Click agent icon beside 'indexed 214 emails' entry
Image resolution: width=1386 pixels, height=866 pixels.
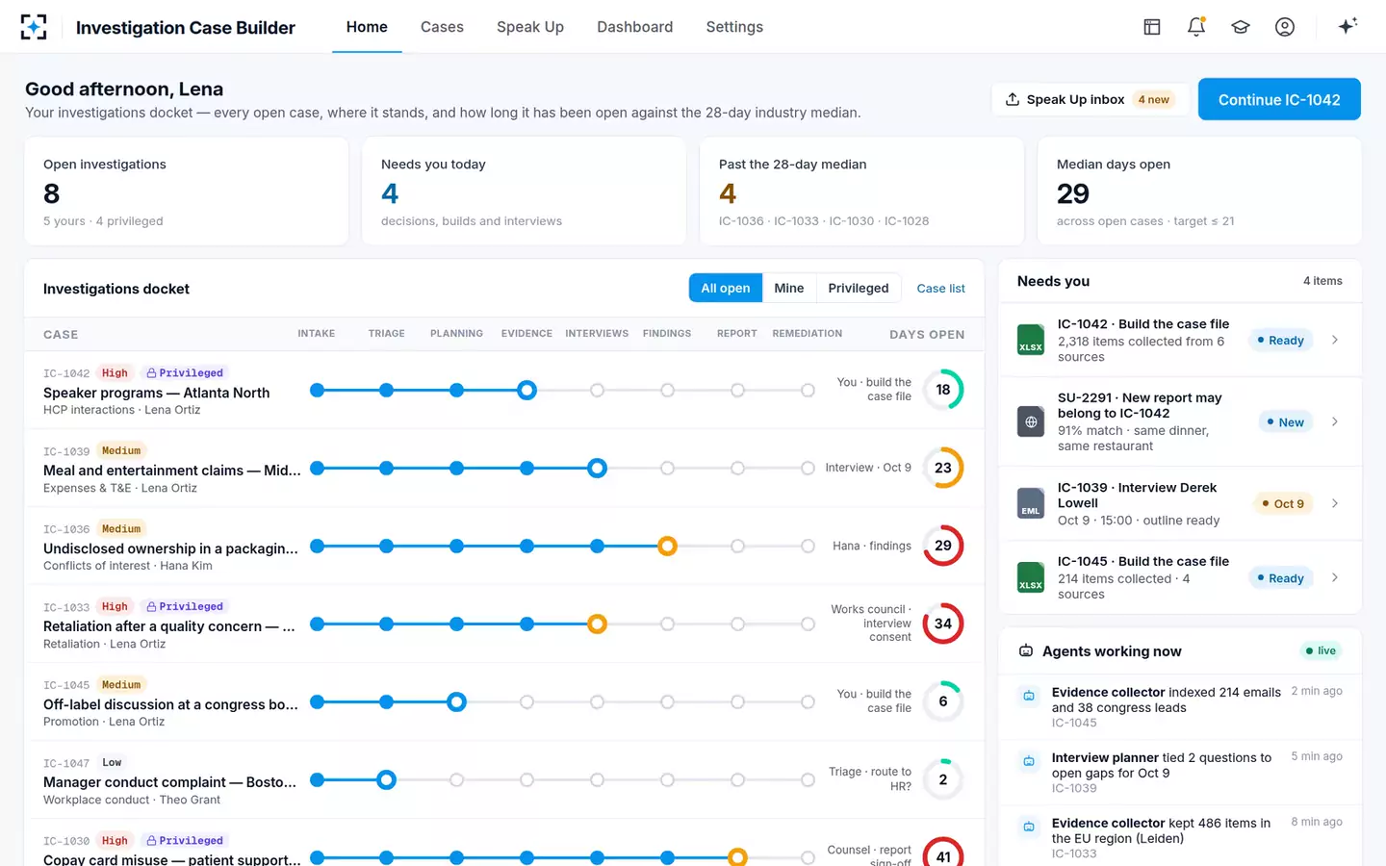(1029, 696)
